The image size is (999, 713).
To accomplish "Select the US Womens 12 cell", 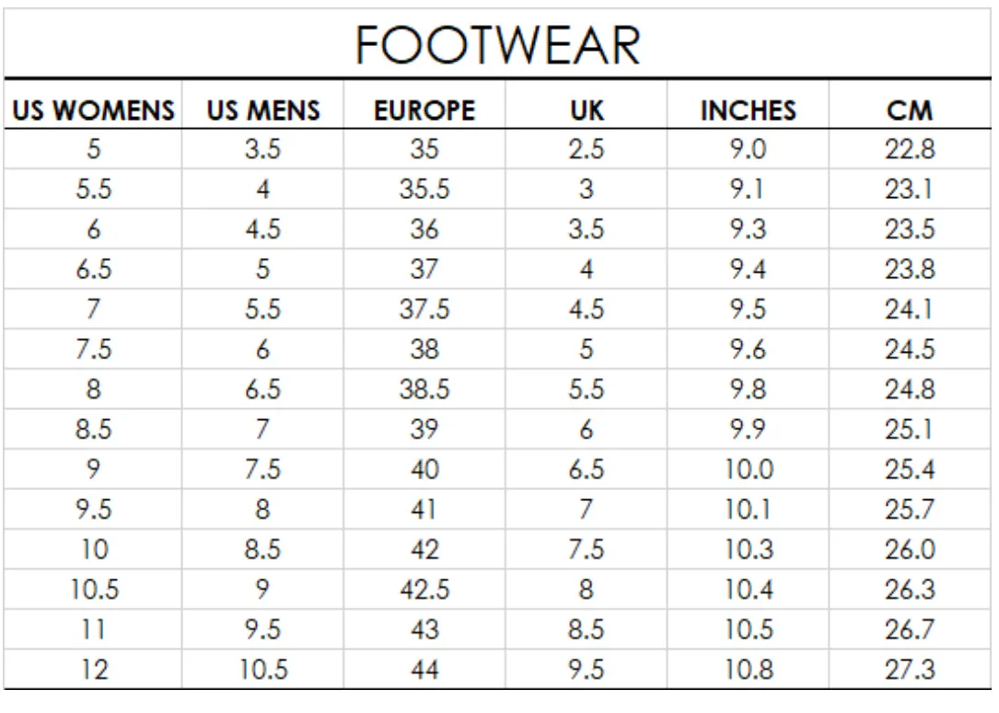I will (94, 670).
